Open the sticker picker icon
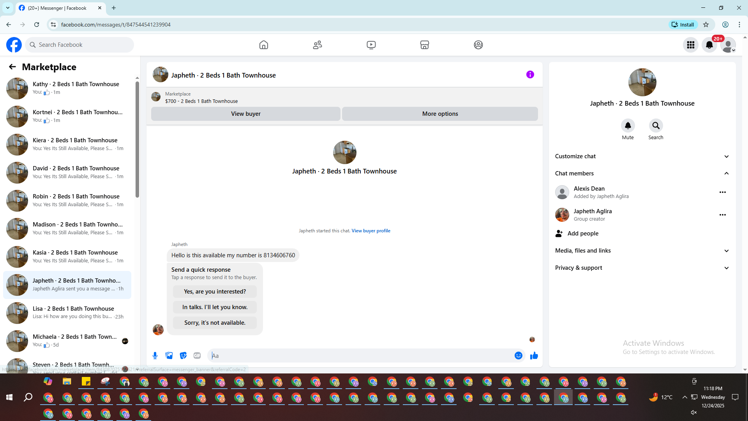This screenshot has height=421, width=748. (x=183, y=356)
